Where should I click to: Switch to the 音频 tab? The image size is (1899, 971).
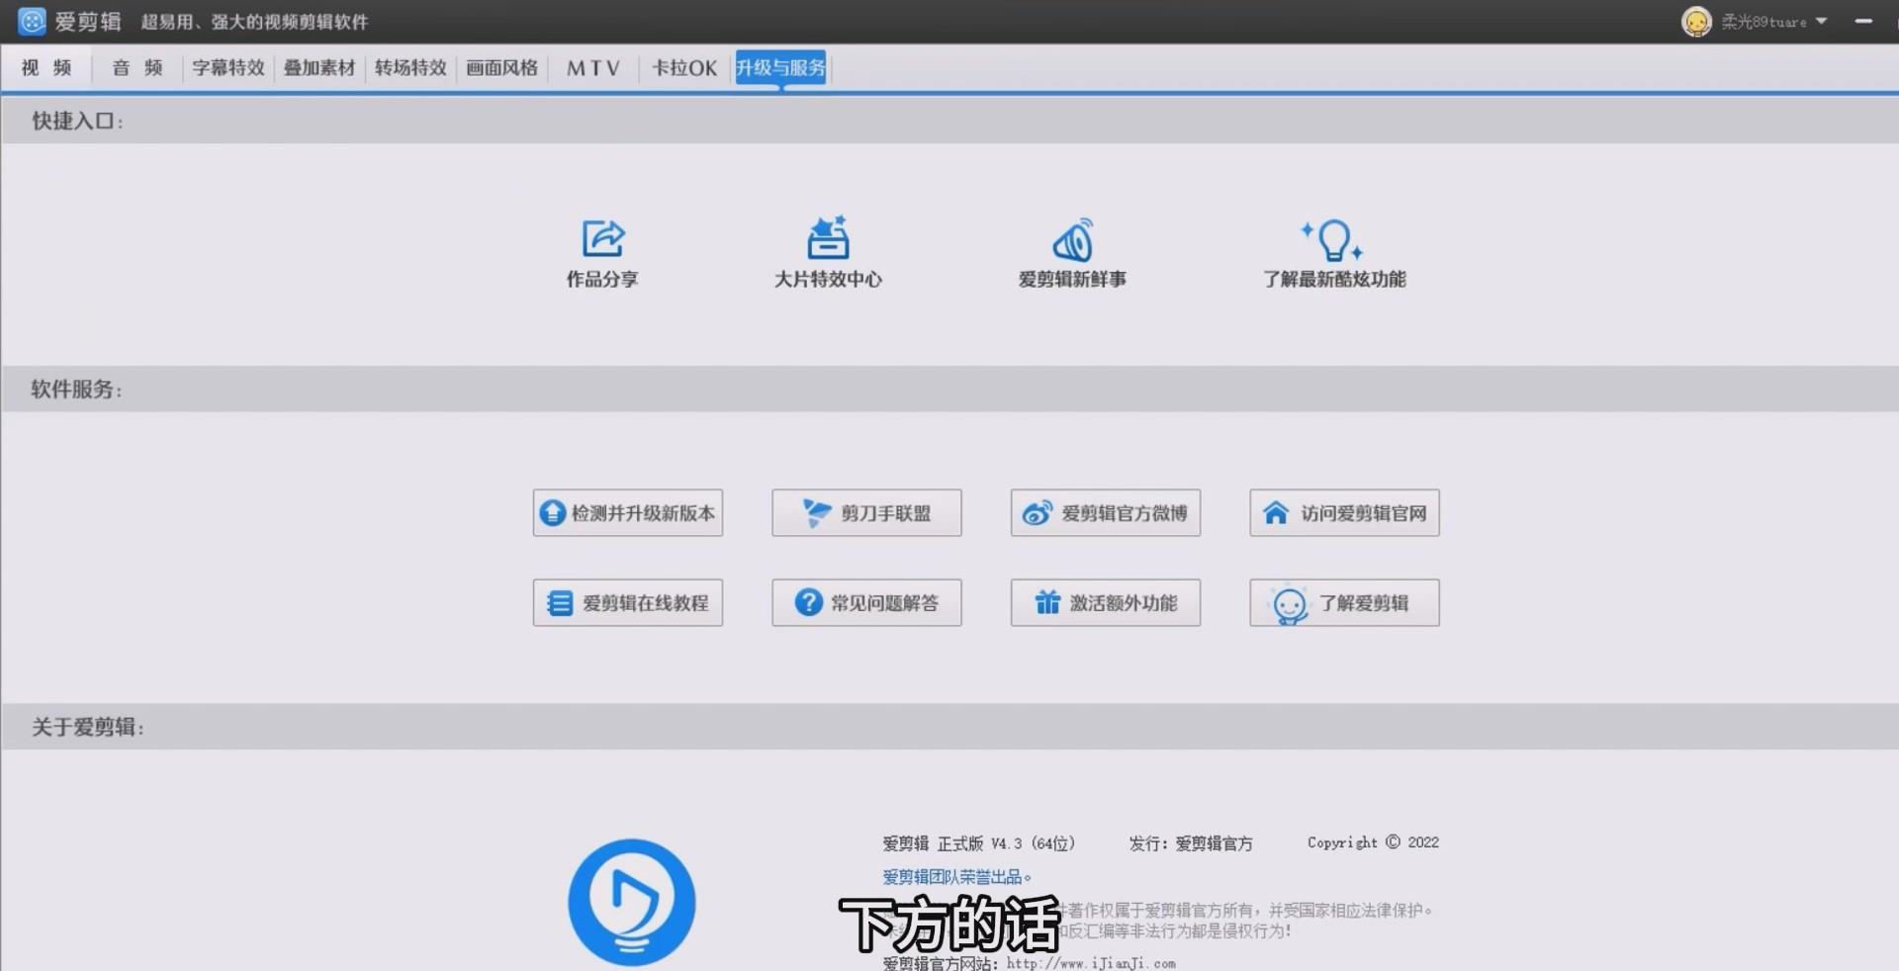[x=136, y=68]
